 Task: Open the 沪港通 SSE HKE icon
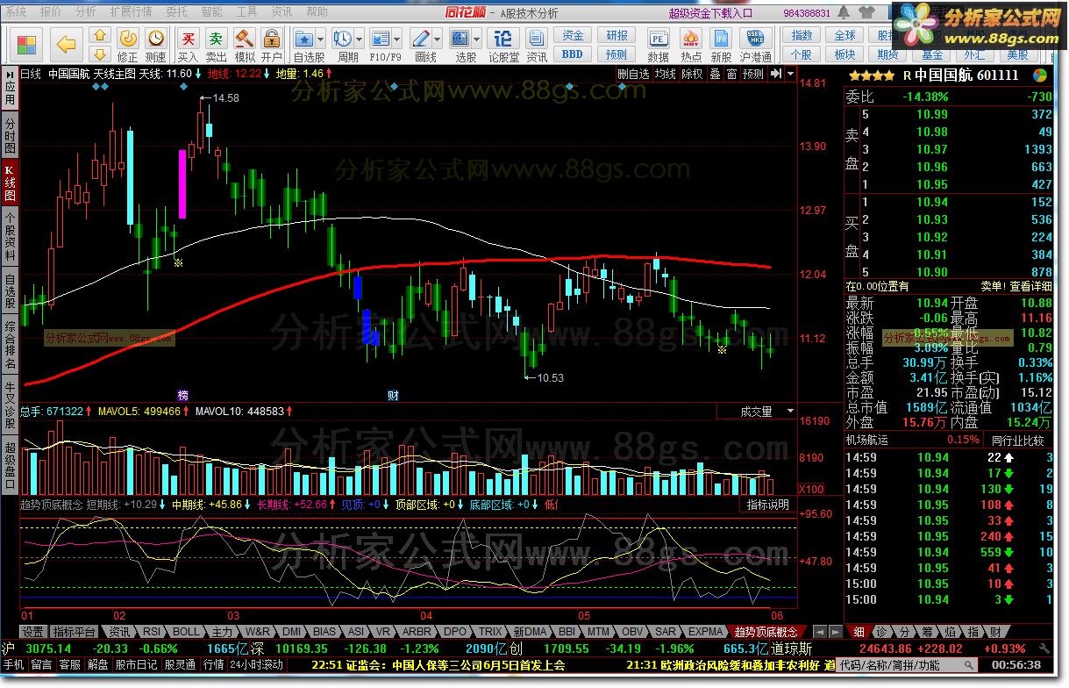(754, 39)
